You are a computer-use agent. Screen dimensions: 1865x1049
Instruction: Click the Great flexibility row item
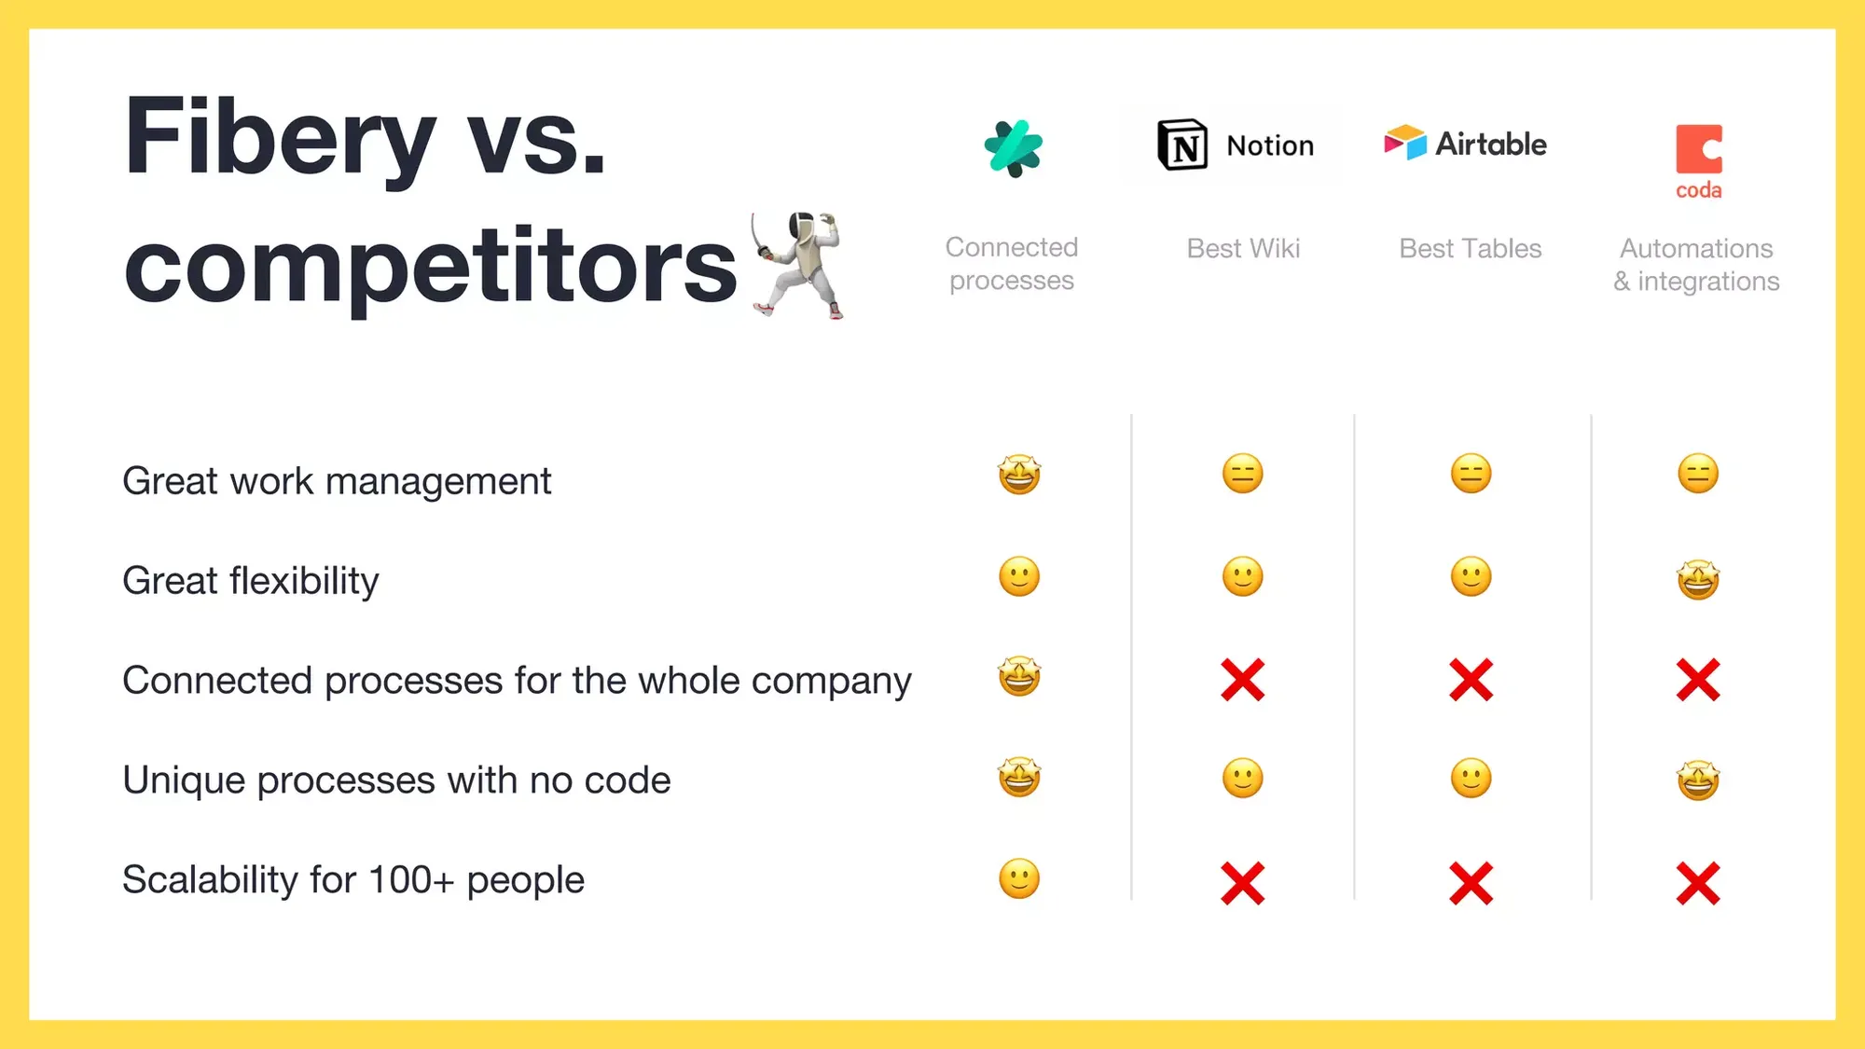click(x=250, y=580)
